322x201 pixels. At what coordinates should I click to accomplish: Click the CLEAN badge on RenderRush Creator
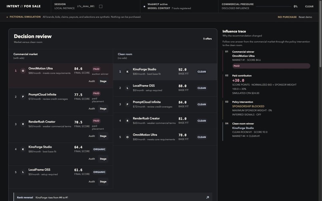(202, 121)
